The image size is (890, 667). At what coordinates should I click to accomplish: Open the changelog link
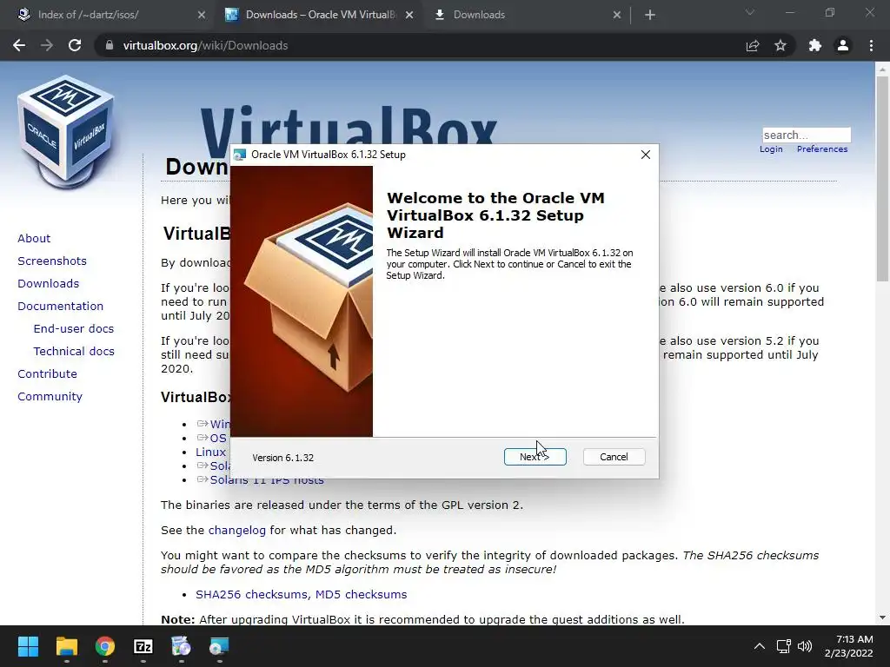236,531
